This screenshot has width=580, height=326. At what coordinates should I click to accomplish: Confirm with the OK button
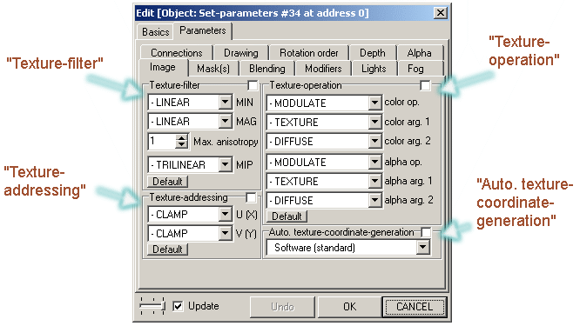click(x=349, y=307)
